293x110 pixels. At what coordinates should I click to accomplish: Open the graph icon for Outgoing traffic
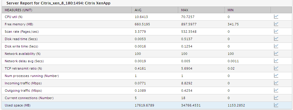276,91
